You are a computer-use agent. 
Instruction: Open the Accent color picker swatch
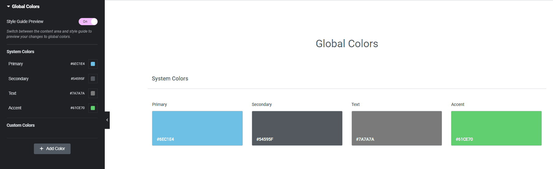93,108
